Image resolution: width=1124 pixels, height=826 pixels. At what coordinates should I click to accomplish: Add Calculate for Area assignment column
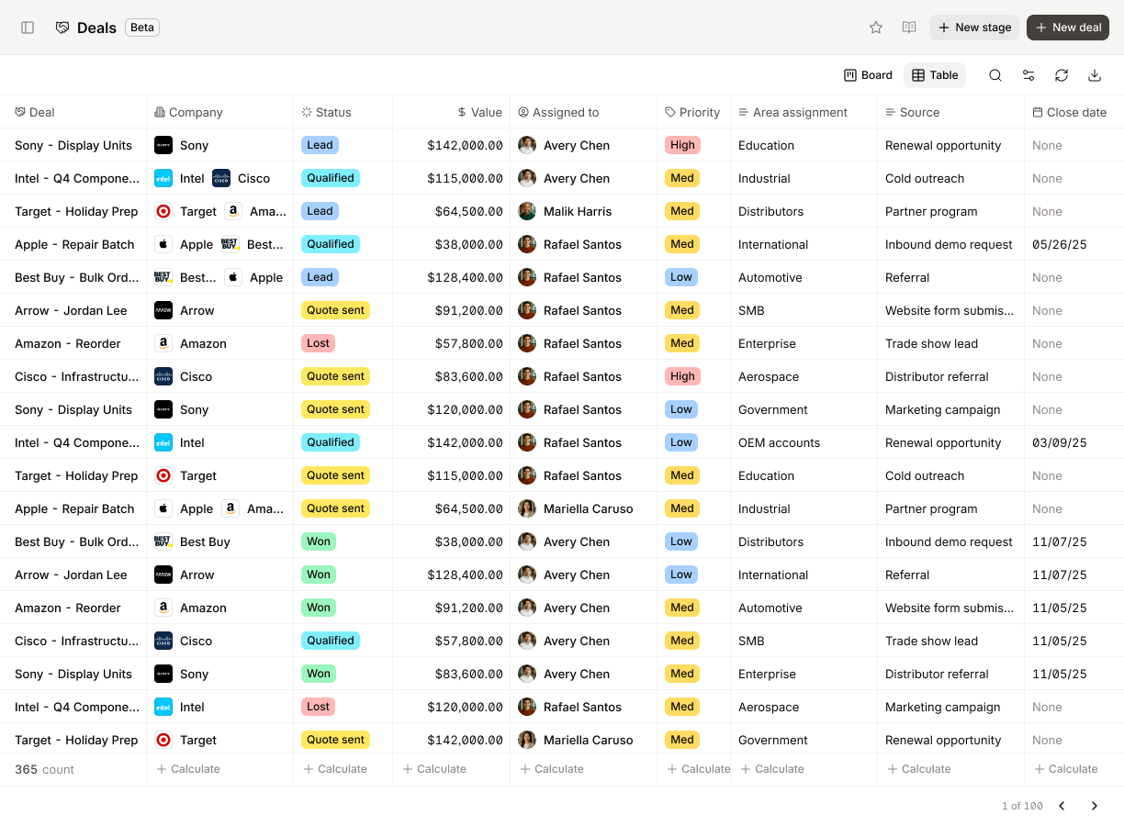[x=772, y=769]
